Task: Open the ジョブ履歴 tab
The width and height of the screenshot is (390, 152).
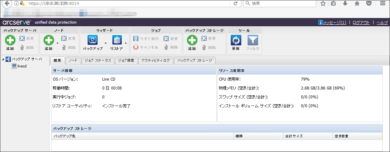Action: pyautogui.click(x=126, y=60)
